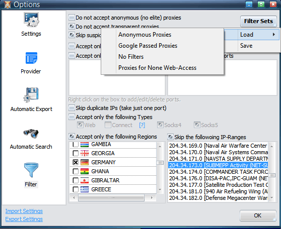Click the Germany flag icon
281x229 pixels.
[85, 162]
